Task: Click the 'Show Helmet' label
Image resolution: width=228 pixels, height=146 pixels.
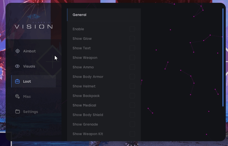Action: pos(84,86)
